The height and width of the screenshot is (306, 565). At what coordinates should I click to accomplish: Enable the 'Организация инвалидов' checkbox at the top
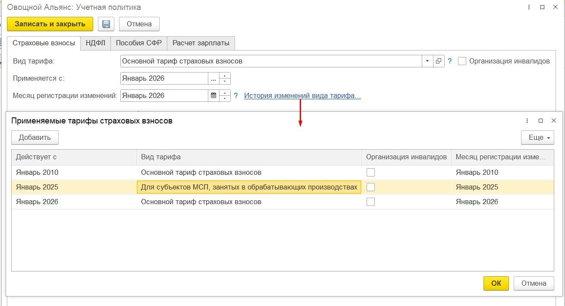tap(462, 61)
